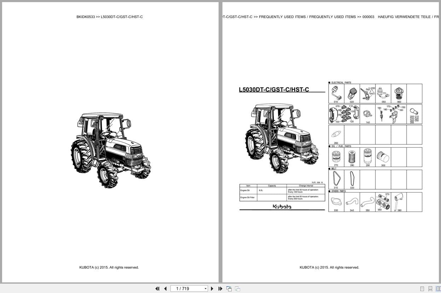Jump to the last page
The width and height of the screenshot is (441, 293).
tap(220, 289)
